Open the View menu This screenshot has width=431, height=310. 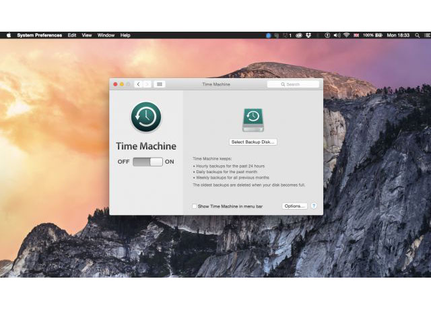click(87, 35)
